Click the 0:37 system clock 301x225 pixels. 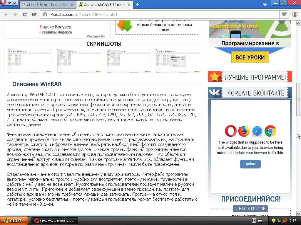click(x=293, y=221)
